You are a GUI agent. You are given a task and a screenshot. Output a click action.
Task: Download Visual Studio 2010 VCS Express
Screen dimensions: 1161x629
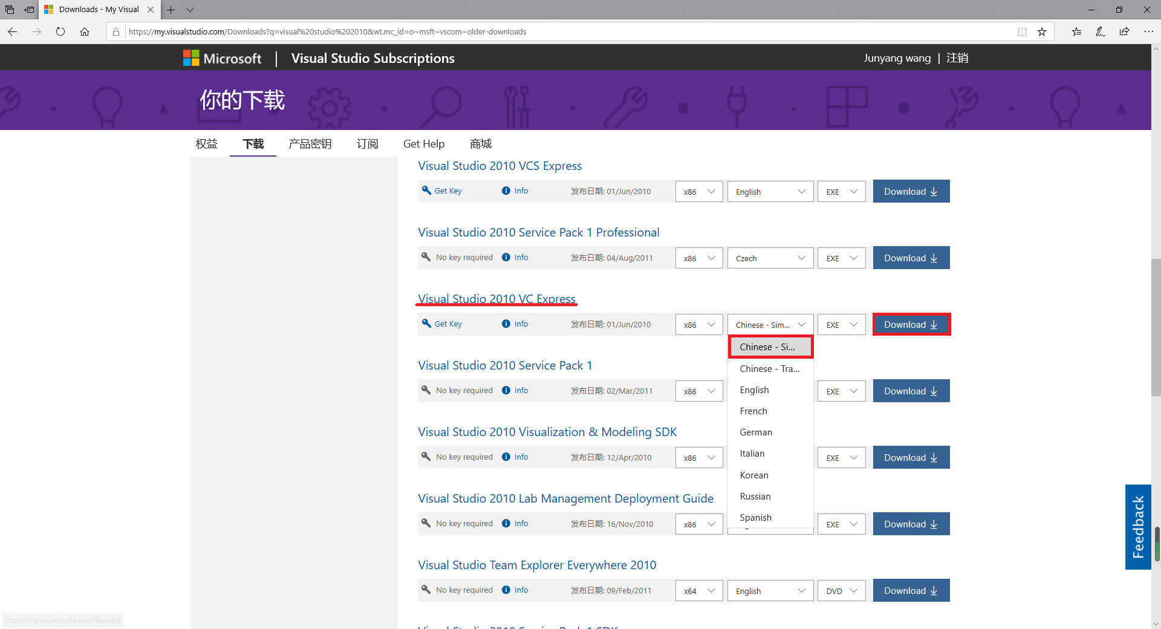point(911,191)
